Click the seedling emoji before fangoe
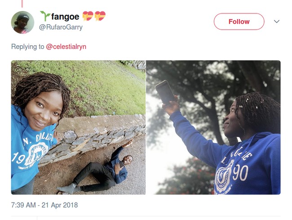This screenshot has height=220, width=292. pyautogui.click(x=45, y=17)
